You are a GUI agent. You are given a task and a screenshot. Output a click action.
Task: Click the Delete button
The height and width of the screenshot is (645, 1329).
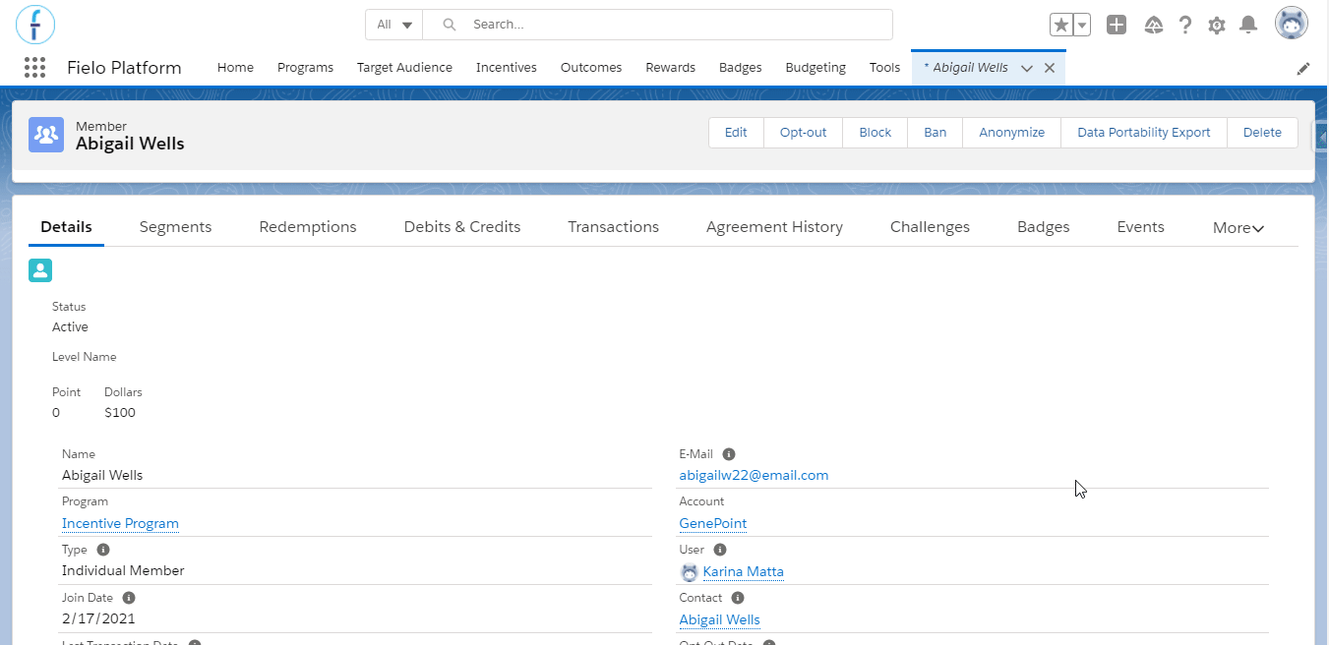[1262, 133]
